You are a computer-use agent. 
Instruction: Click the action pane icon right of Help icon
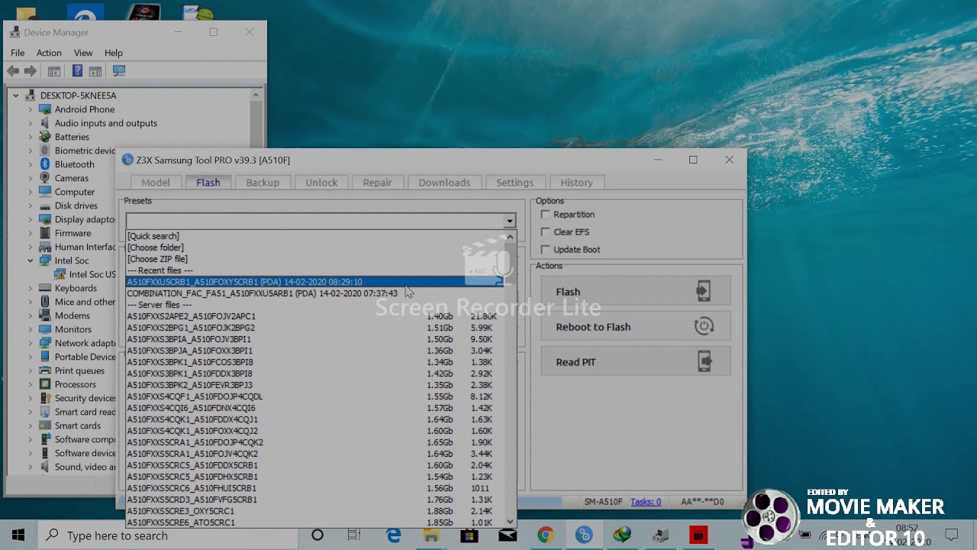[x=95, y=71]
